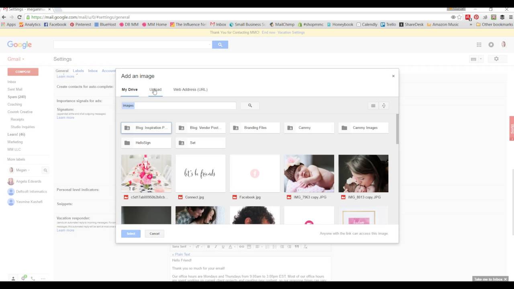Open Spam (240) label
Screen dimensions: 514x289
(17, 97)
